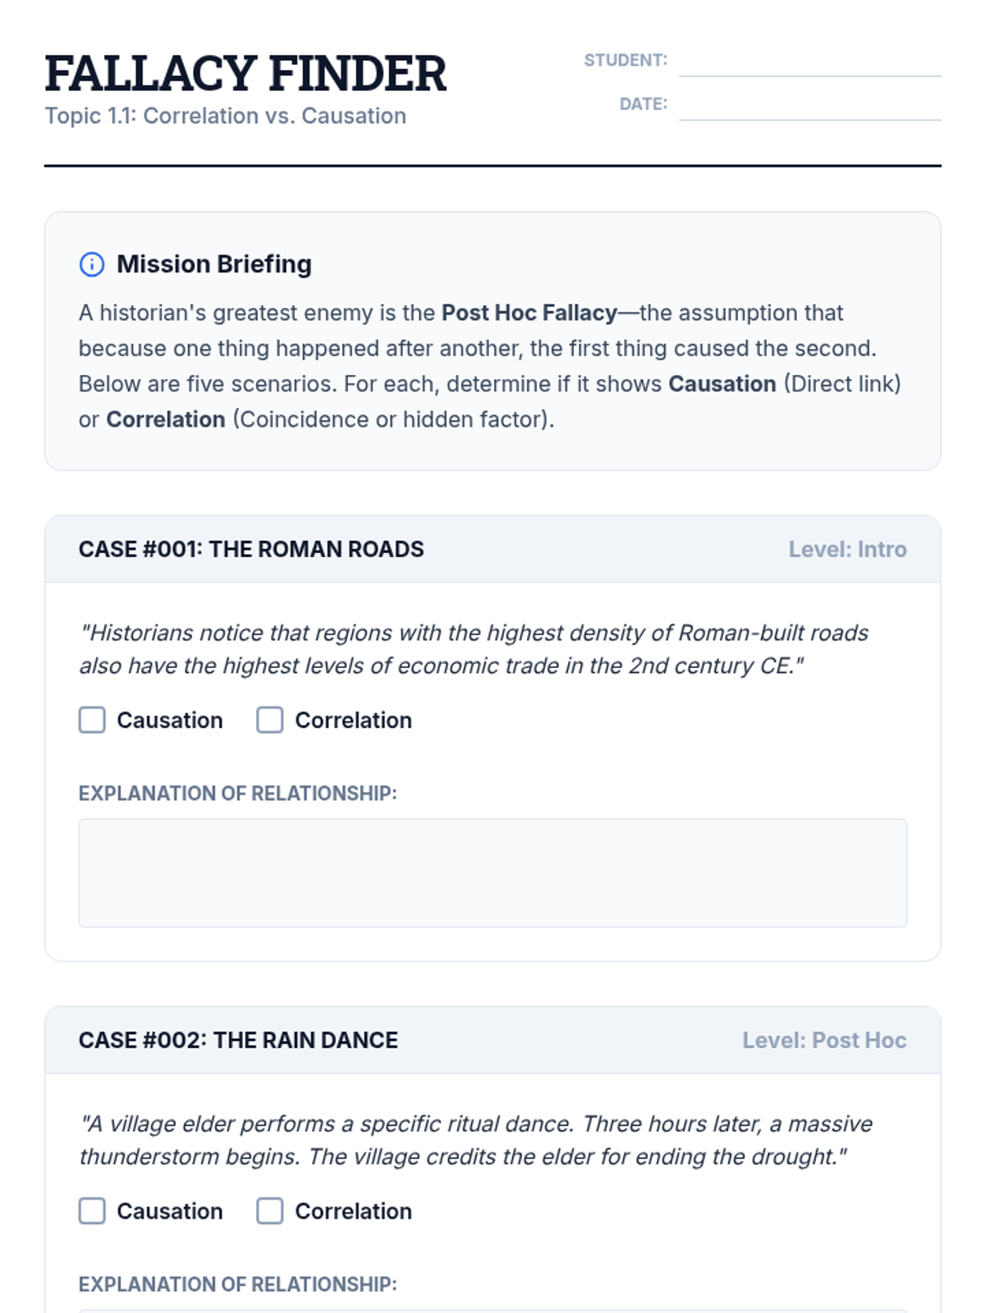Click the Level: Post Hoc label
Image resolution: width=985 pixels, height=1313 pixels.
pyautogui.click(x=824, y=1040)
